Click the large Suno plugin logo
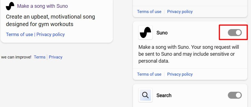This screenshot has height=107, width=251. 145,32
